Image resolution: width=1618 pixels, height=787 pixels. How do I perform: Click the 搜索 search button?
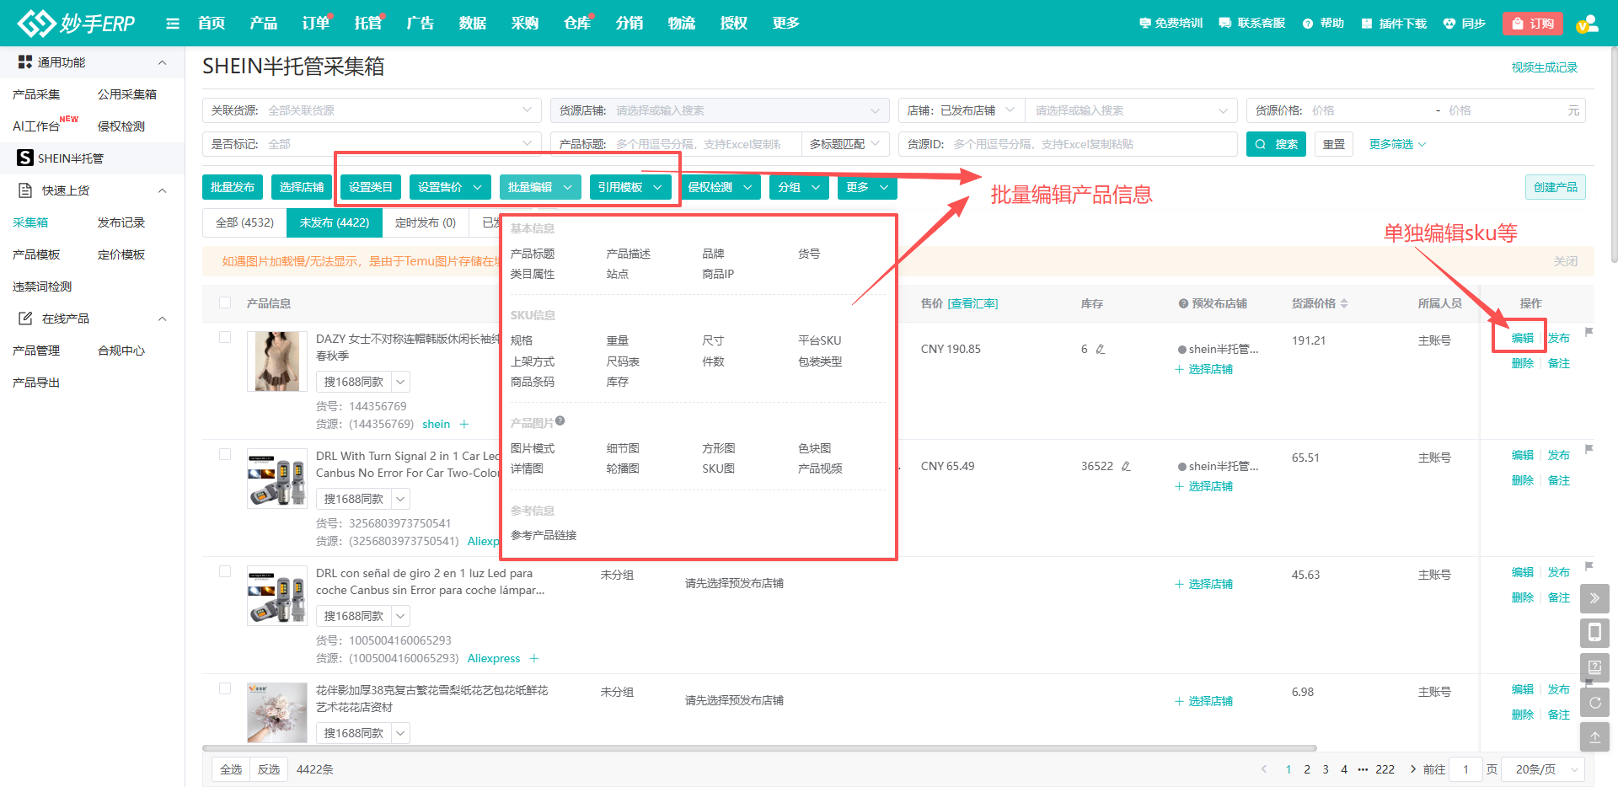(x=1277, y=144)
